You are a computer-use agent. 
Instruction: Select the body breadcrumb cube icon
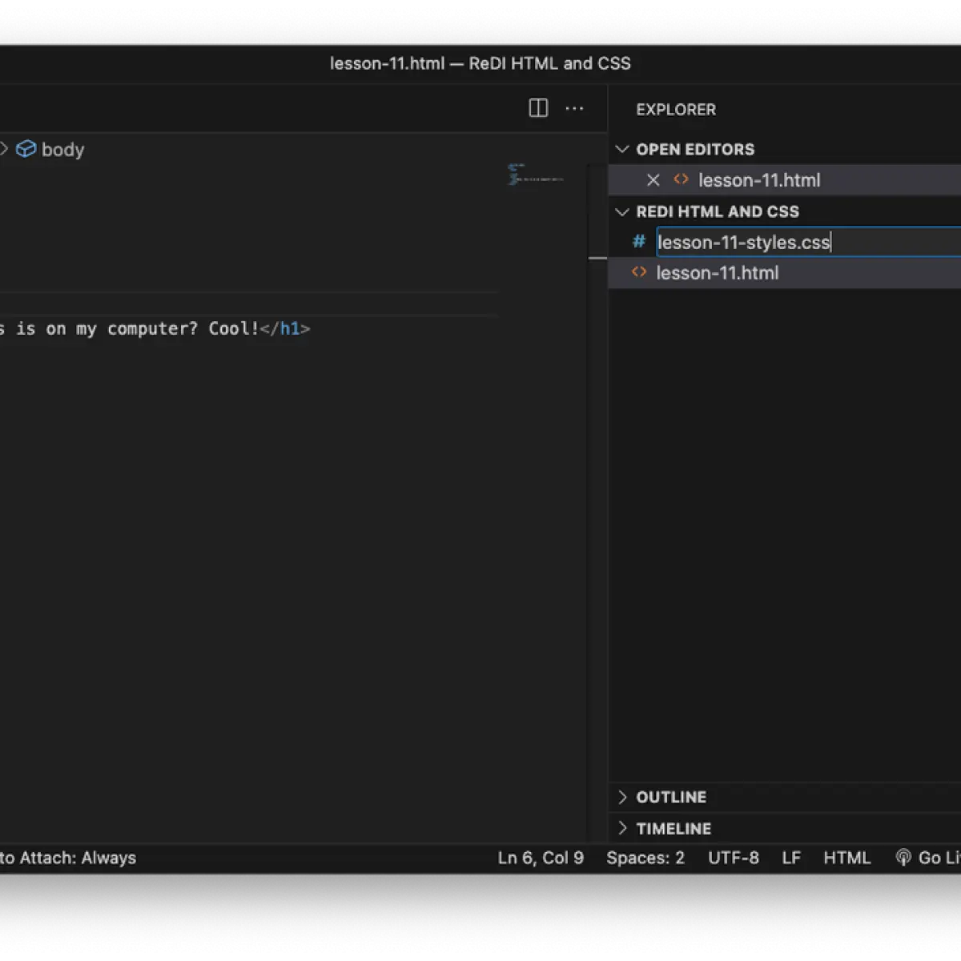(x=26, y=149)
